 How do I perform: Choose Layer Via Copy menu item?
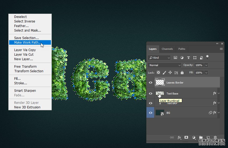[30, 50]
